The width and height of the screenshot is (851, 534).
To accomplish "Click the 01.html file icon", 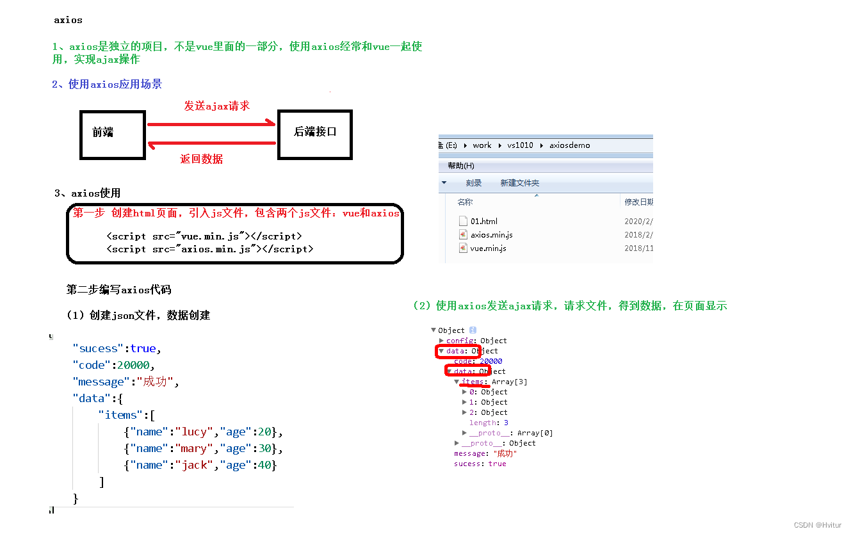I will click(x=464, y=221).
